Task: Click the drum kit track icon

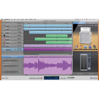Action: click(x=4, y=26)
